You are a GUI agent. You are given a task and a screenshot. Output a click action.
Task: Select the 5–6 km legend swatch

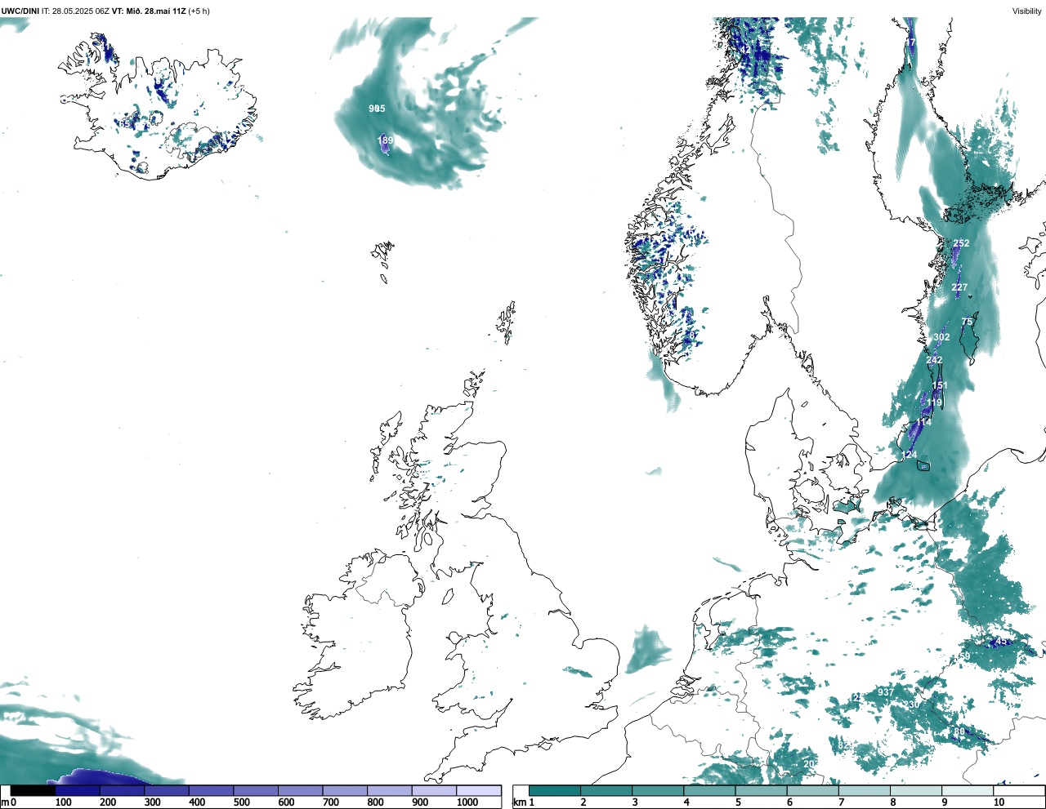click(762, 790)
